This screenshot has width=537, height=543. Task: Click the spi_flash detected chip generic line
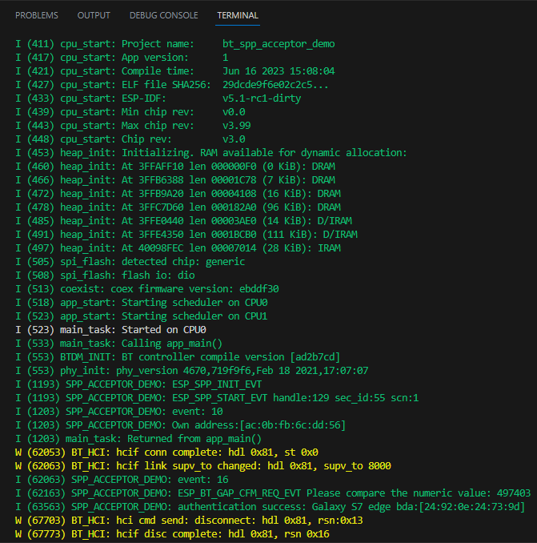click(130, 262)
